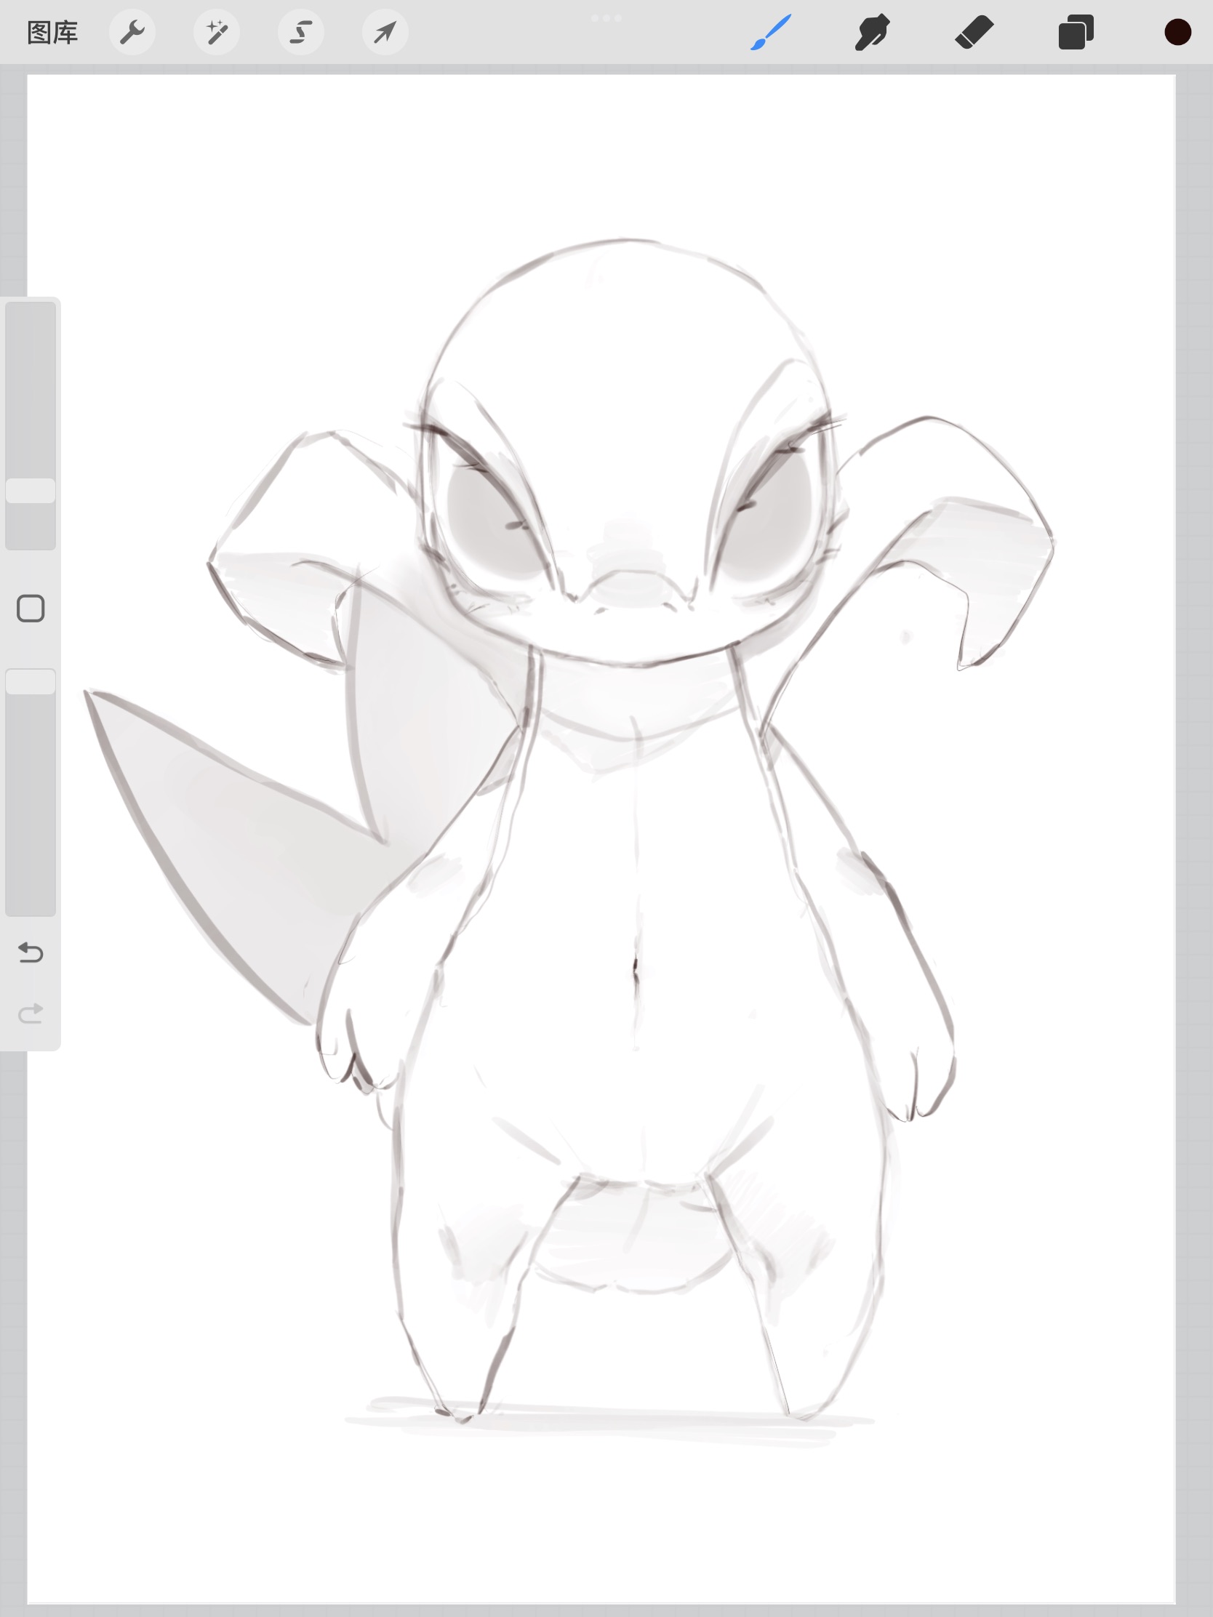The height and width of the screenshot is (1617, 1213).
Task: Open the Actions wrench menu
Action: [x=132, y=32]
